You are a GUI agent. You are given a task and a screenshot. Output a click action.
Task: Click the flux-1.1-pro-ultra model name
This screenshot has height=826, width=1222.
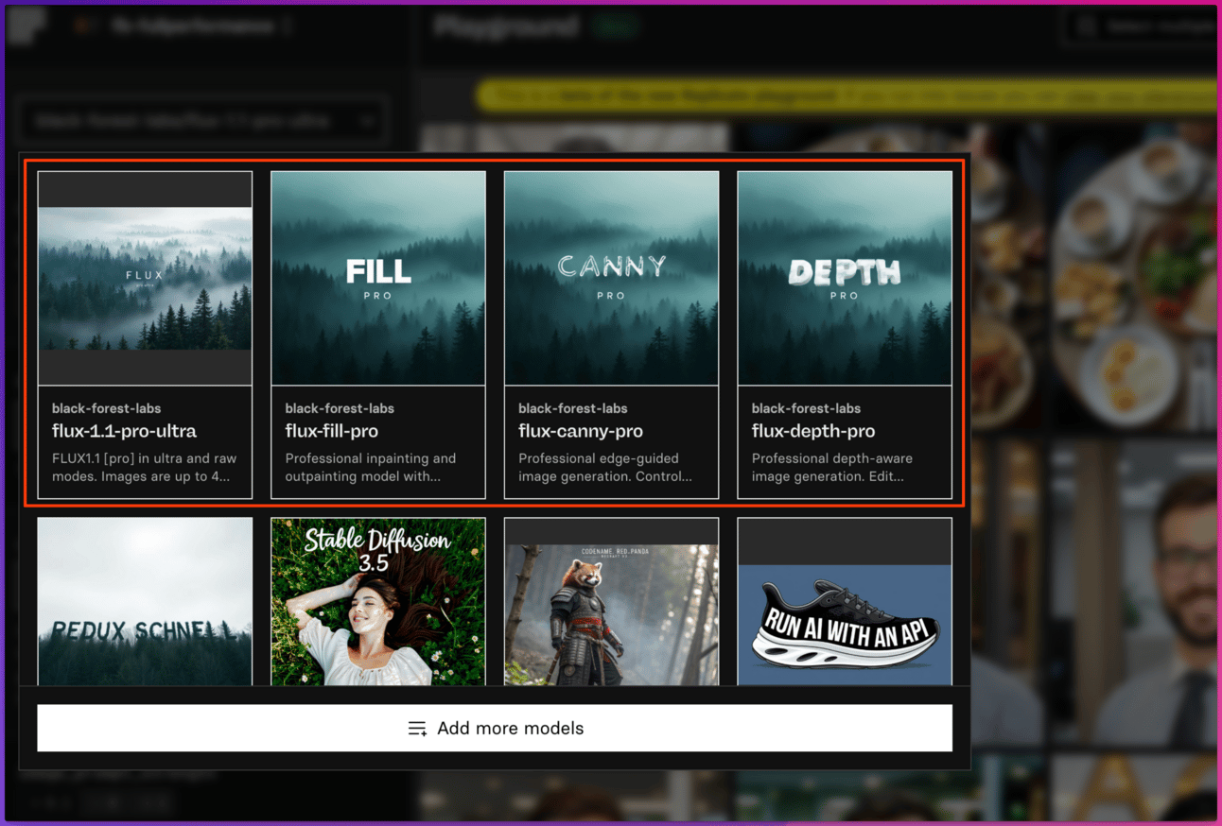pyautogui.click(x=124, y=432)
